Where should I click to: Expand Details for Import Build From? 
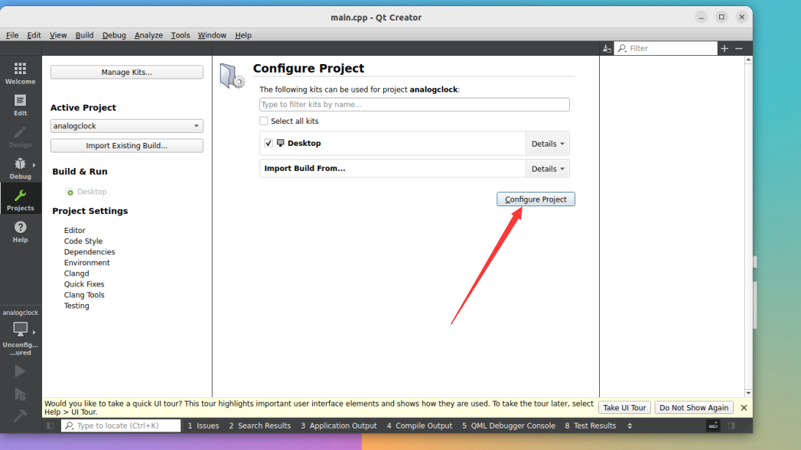tap(548, 169)
